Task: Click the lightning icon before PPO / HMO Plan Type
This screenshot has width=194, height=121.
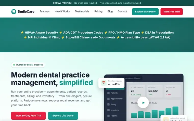Action: tap(106, 33)
